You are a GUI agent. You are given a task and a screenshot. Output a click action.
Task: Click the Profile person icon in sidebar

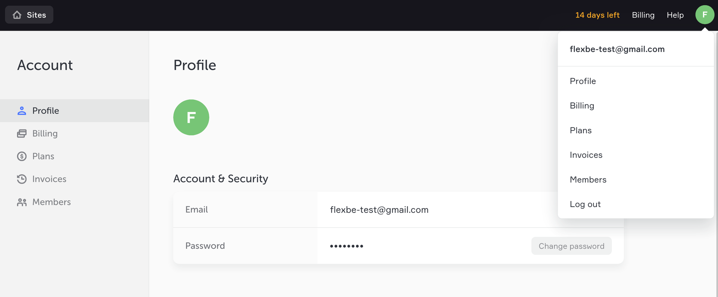tap(22, 111)
